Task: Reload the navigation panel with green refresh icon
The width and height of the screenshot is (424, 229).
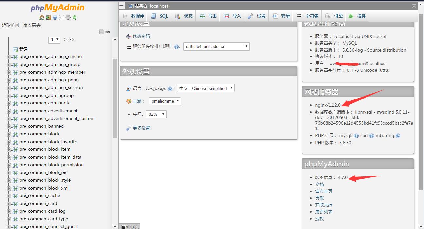Action: click(x=75, y=18)
